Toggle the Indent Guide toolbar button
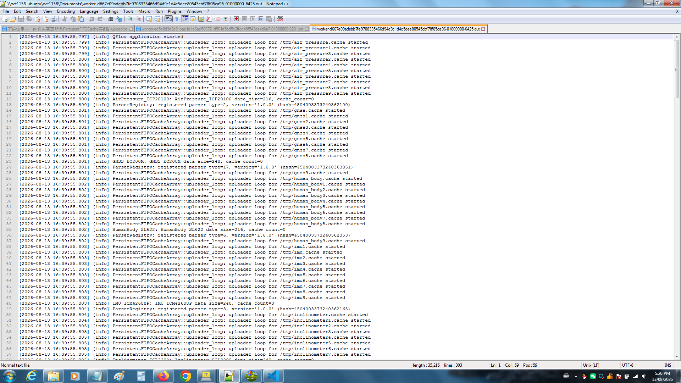 [x=185, y=19]
